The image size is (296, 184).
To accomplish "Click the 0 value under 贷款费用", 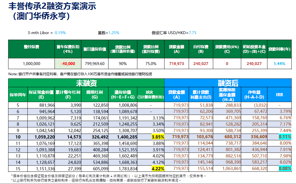I will click(x=227, y=64).
